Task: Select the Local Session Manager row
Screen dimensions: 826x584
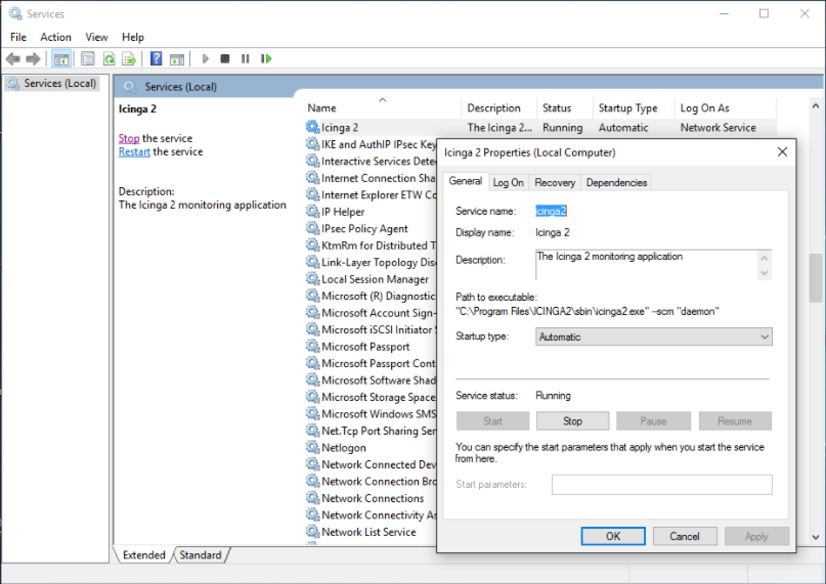Action: click(371, 279)
